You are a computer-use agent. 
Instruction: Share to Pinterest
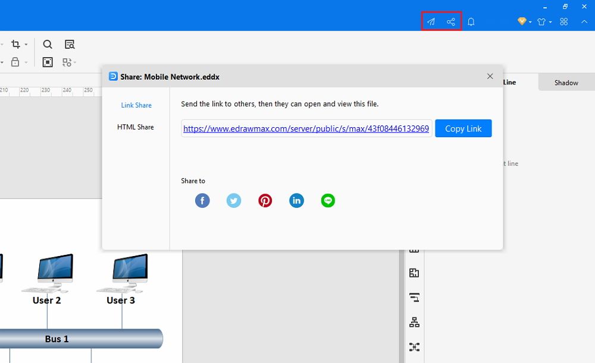coord(265,200)
